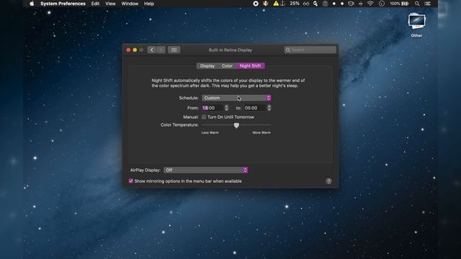
Task: Open the AirPlay Display dropdown
Action: coord(205,170)
